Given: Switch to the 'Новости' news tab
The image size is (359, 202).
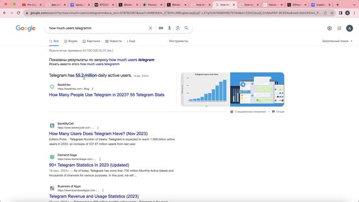Looking at the screenshot, I should coord(113,41).
